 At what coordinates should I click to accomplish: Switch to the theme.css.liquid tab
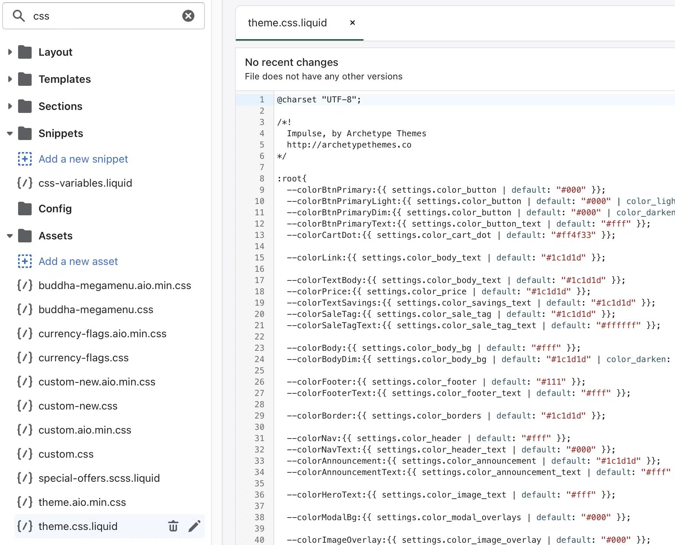[287, 23]
